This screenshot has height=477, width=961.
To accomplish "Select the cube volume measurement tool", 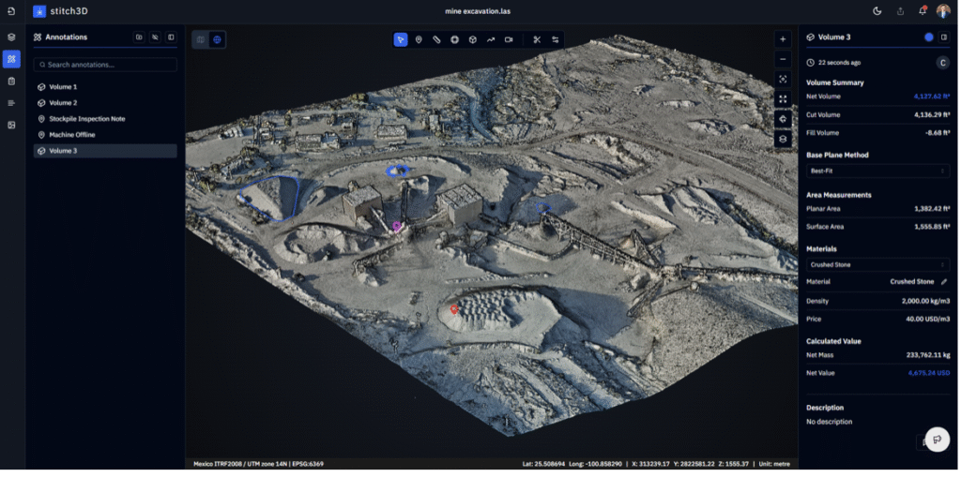I will (473, 39).
